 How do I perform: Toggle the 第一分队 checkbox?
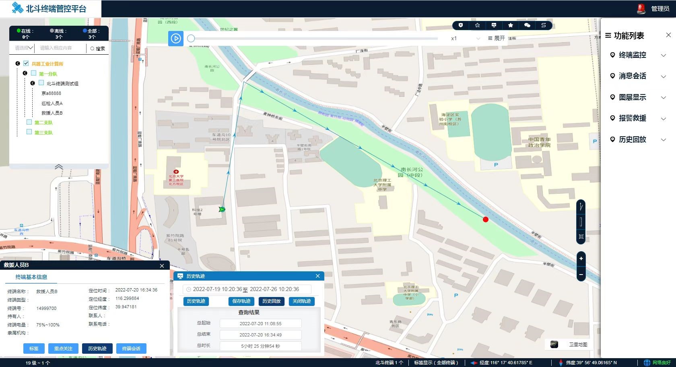[34, 74]
